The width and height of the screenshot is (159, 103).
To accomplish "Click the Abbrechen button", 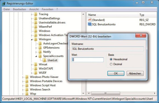I will tap(135, 73).
